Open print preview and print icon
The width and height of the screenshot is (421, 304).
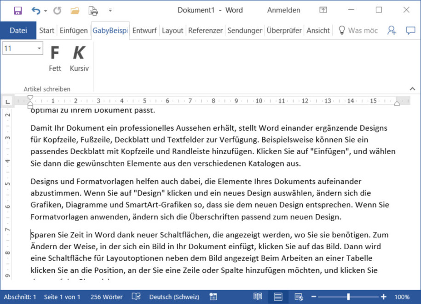[93, 11]
